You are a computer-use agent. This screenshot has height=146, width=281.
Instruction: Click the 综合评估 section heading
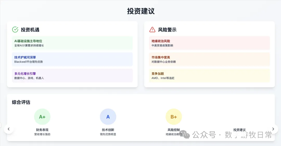tap(21, 102)
